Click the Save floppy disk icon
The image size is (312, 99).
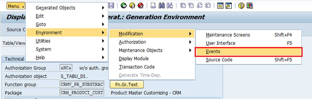(x=111, y=6)
